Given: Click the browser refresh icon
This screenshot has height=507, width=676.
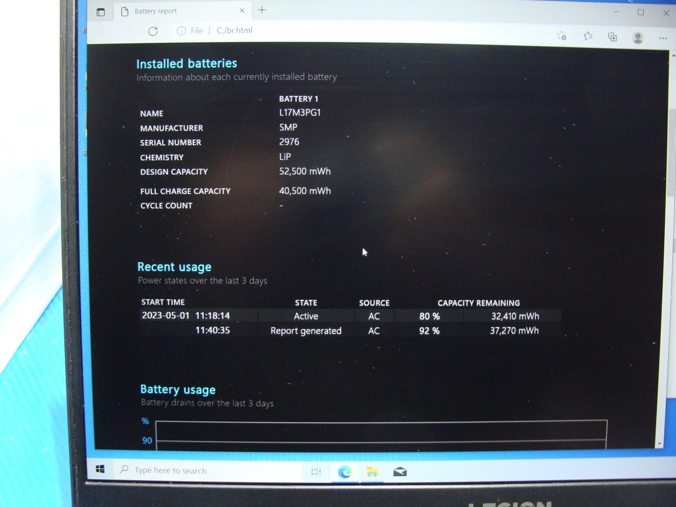Looking at the screenshot, I should (153, 32).
